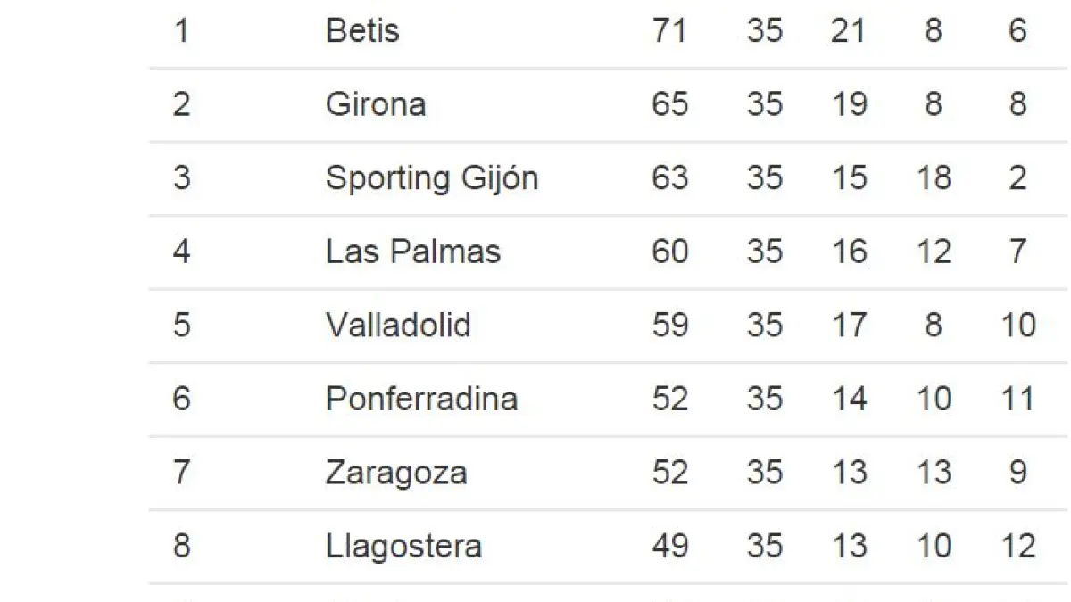Select the Girona team name
The width and height of the screenshot is (1071, 602).
coord(376,104)
